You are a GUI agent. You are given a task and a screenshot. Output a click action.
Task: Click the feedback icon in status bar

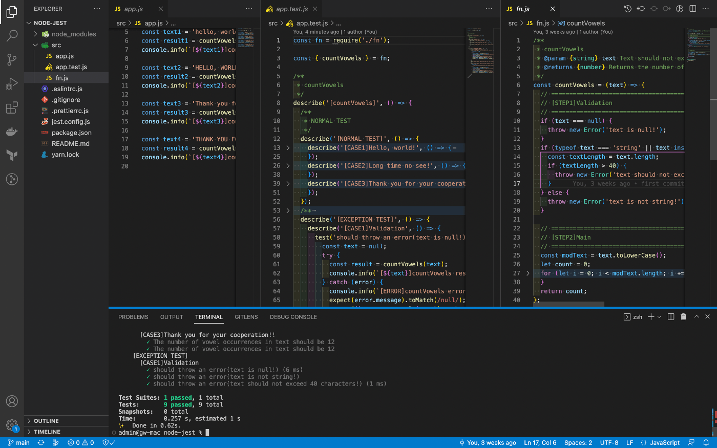pyautogui.click(x=691, y=443)
